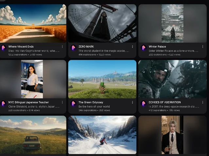The height and width of the screenshot is (156, 209).
Task: Open the three-dot menu for ZERO MARK
Action: pyautogui.click(x=132, y=47)
